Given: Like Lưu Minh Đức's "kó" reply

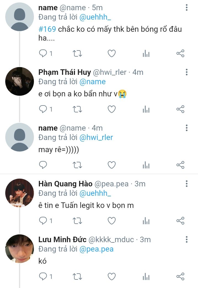Looking at the screenshot, I should 111,276.
